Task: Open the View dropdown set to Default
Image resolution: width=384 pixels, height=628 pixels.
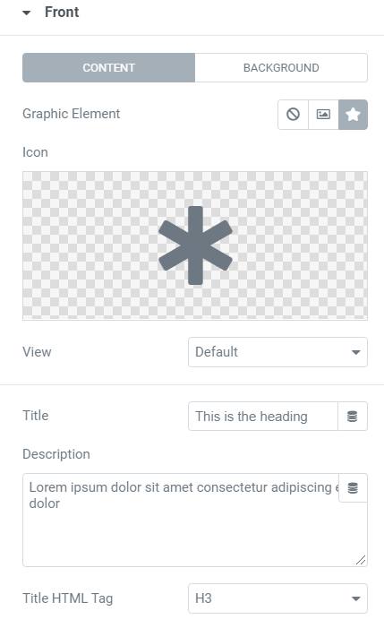Action: (277, 352)
